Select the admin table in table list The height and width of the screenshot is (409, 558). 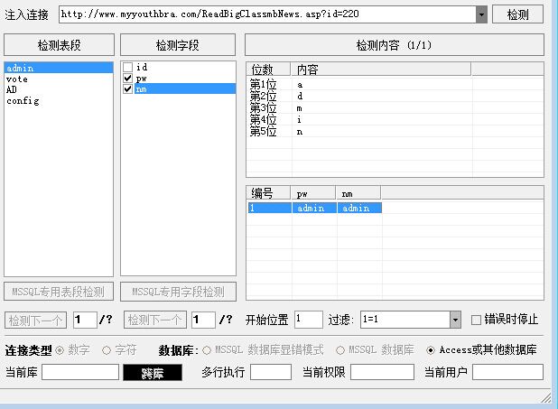[x=59, y=68]
